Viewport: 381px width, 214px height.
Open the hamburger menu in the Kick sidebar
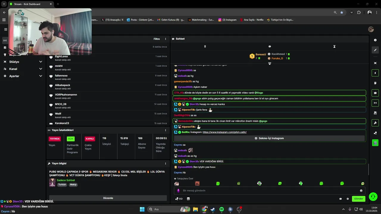coord(6,29)
